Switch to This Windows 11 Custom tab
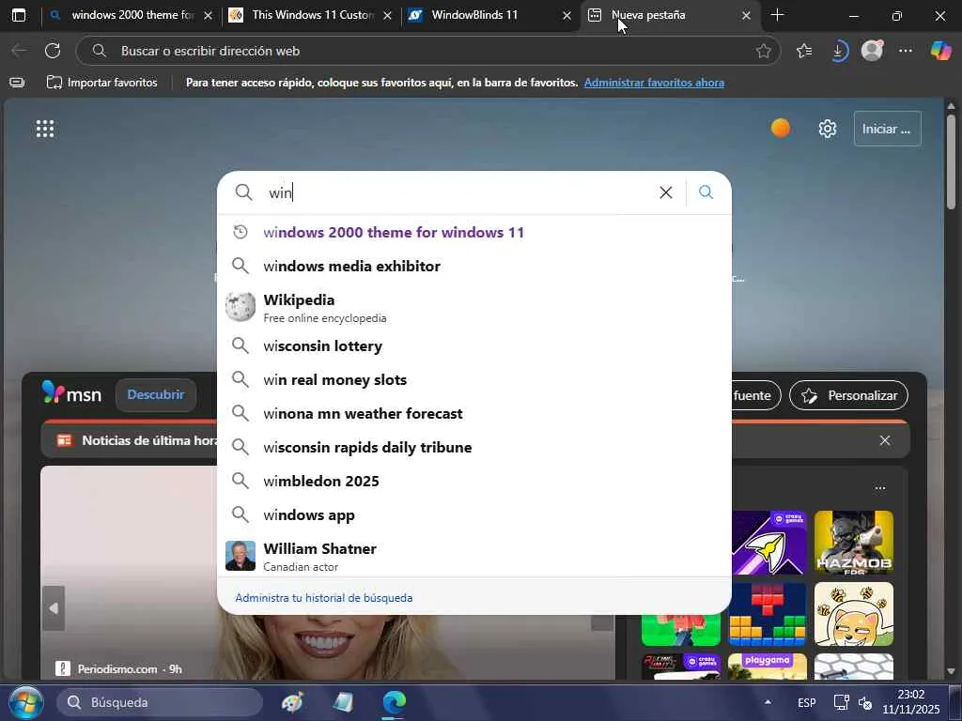 [x=312, y=15]
